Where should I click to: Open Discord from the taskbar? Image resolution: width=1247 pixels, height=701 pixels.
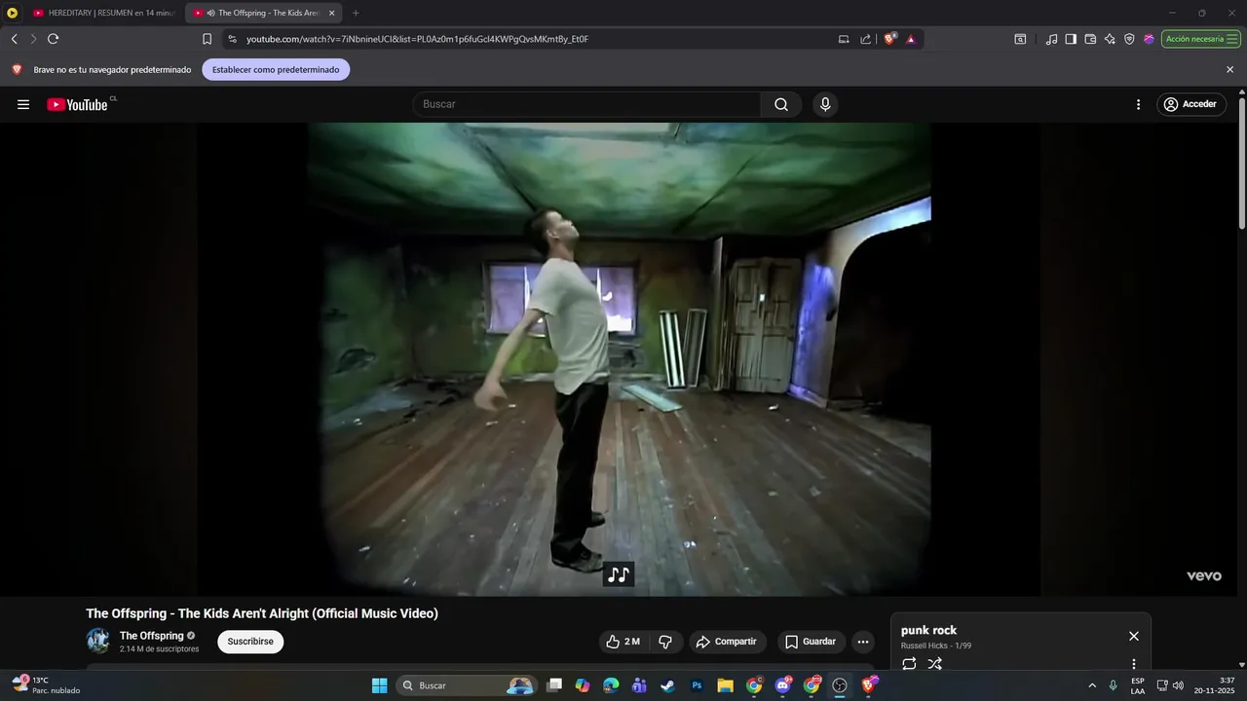(x=782, y=685)
